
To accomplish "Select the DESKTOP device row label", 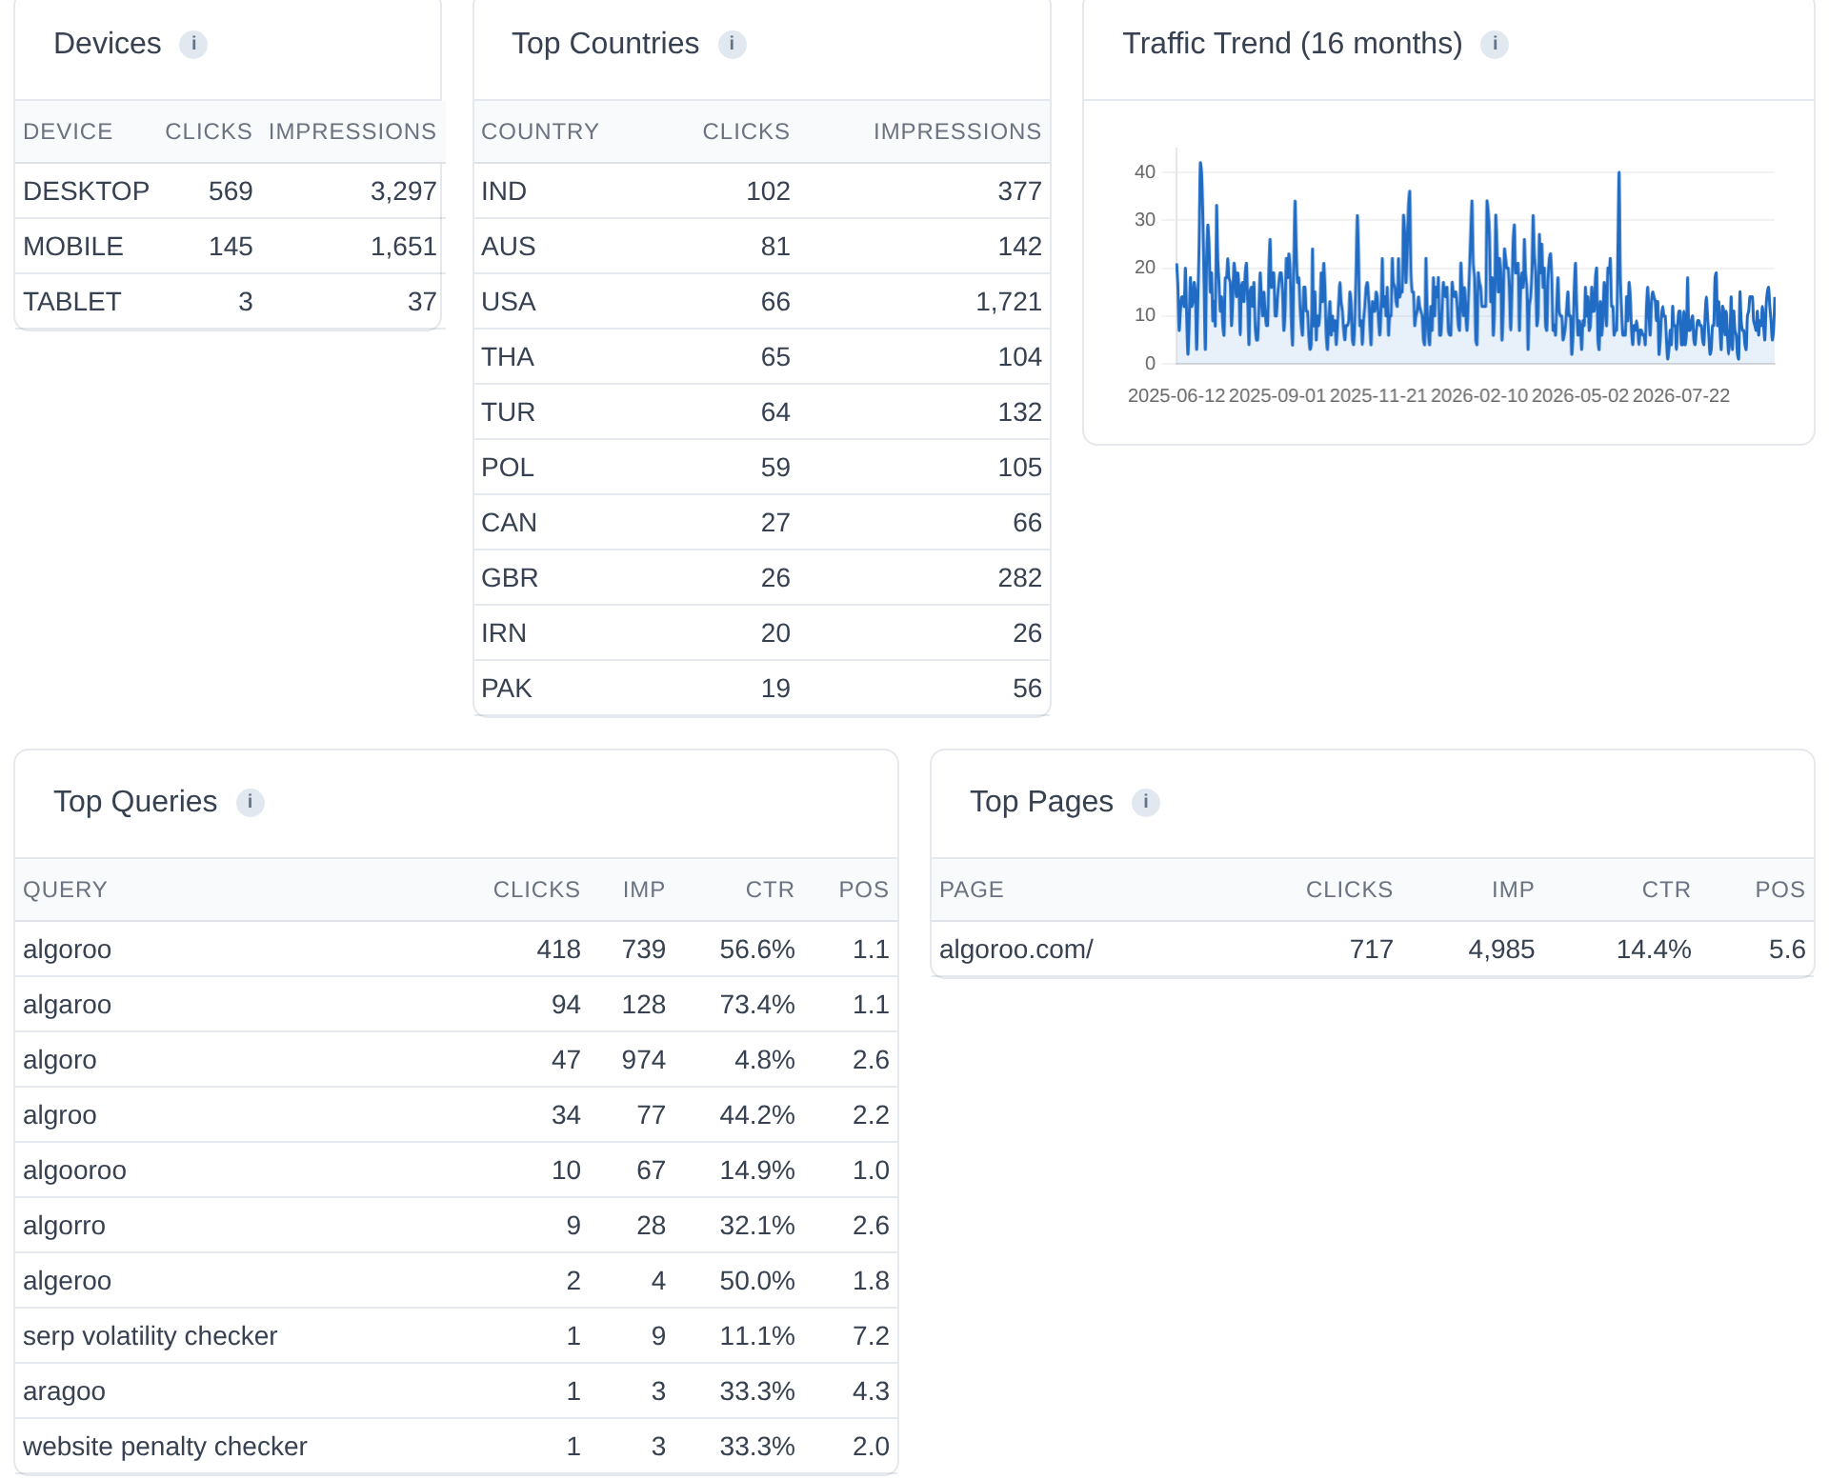I will coord(86,191).
